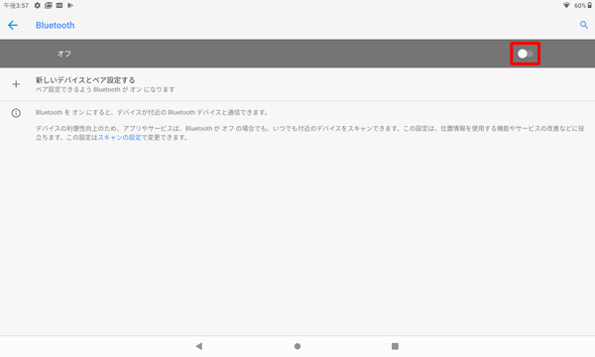Image resolution: width=595 pixels, height=357 pixels.
Task: Go back with the blue arrow
Action: click(x=13, y=26)
